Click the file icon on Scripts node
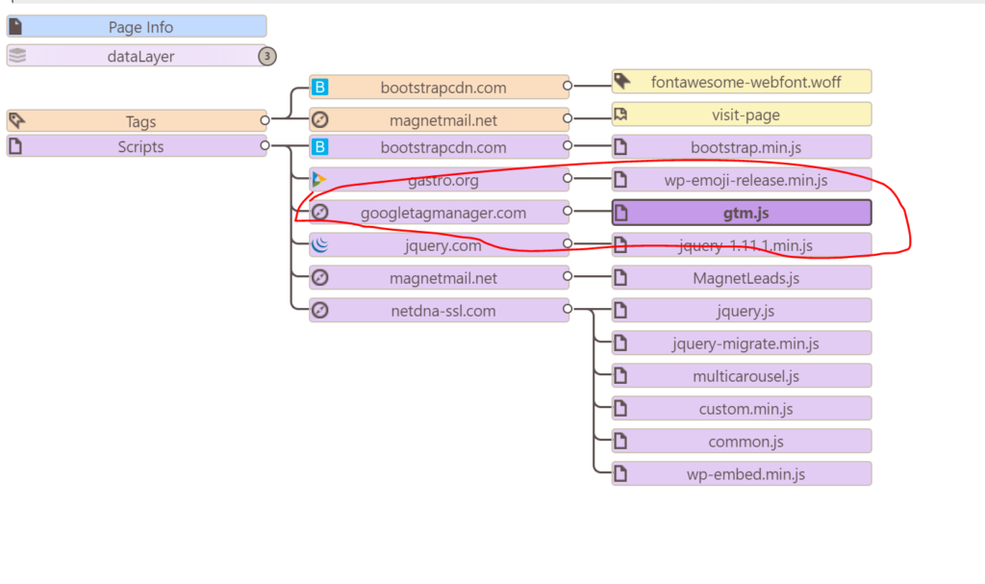This screenshot has height=584, width=985. coord(15,146)
